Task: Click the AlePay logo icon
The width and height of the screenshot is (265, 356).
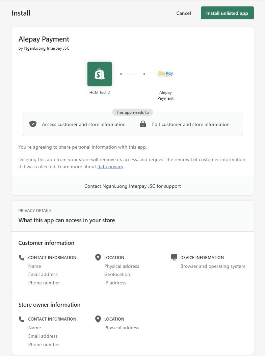Action: [x=165, y=74]
